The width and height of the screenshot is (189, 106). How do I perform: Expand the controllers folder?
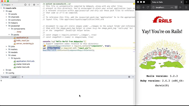pos(7,20)
